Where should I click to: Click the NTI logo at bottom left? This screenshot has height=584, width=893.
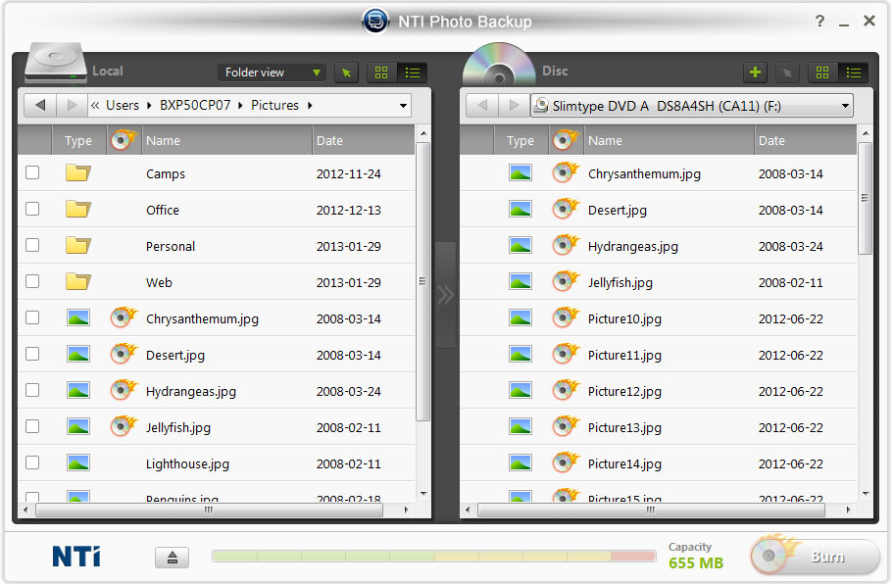coord(76,557)
